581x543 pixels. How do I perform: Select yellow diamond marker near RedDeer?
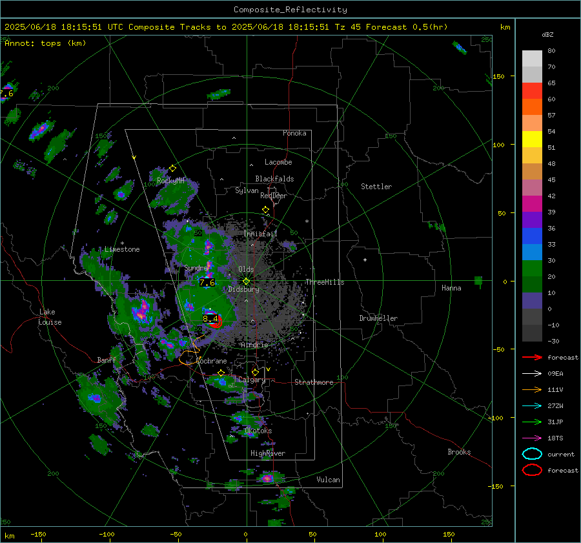point(265,210)
